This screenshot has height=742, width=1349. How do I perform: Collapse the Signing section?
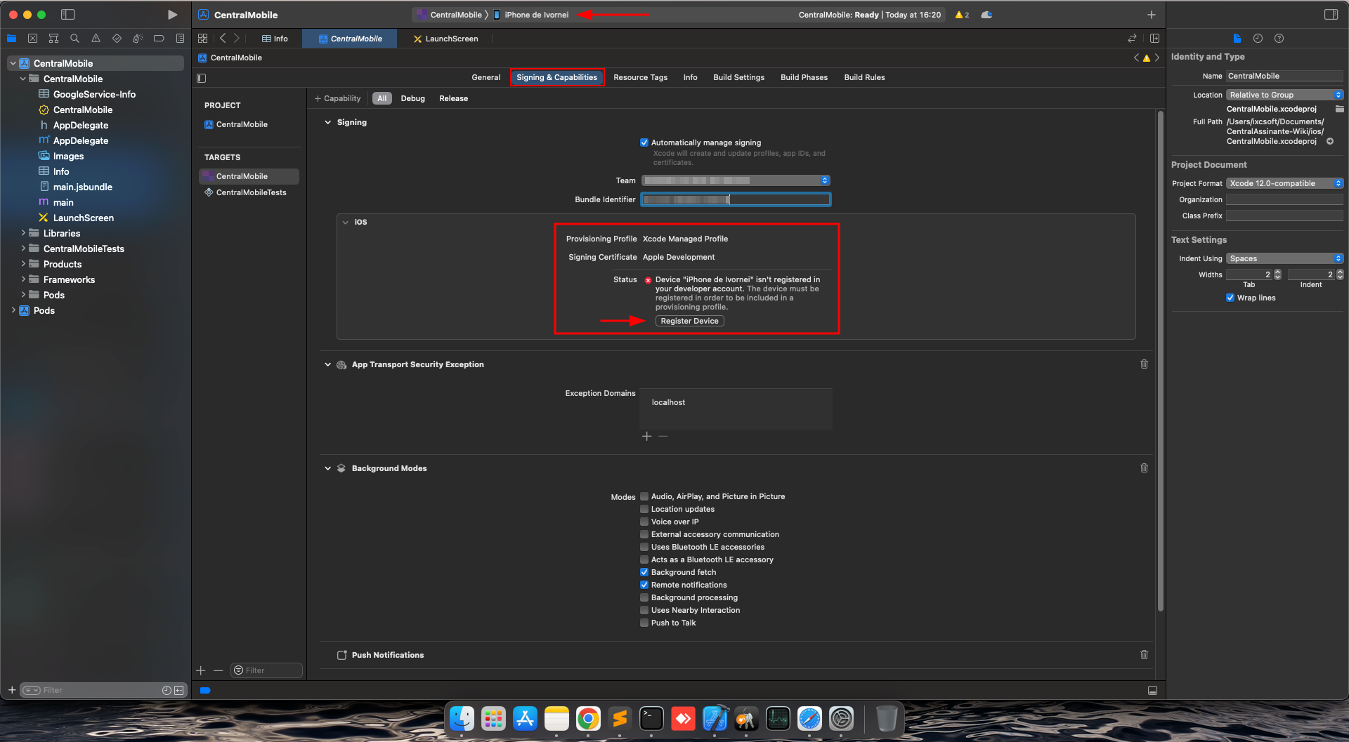(x=327, y=122)
